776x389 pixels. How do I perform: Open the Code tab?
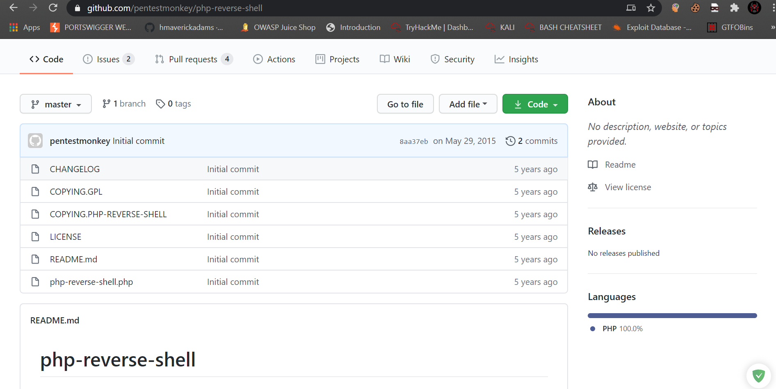tap(46, 59)
